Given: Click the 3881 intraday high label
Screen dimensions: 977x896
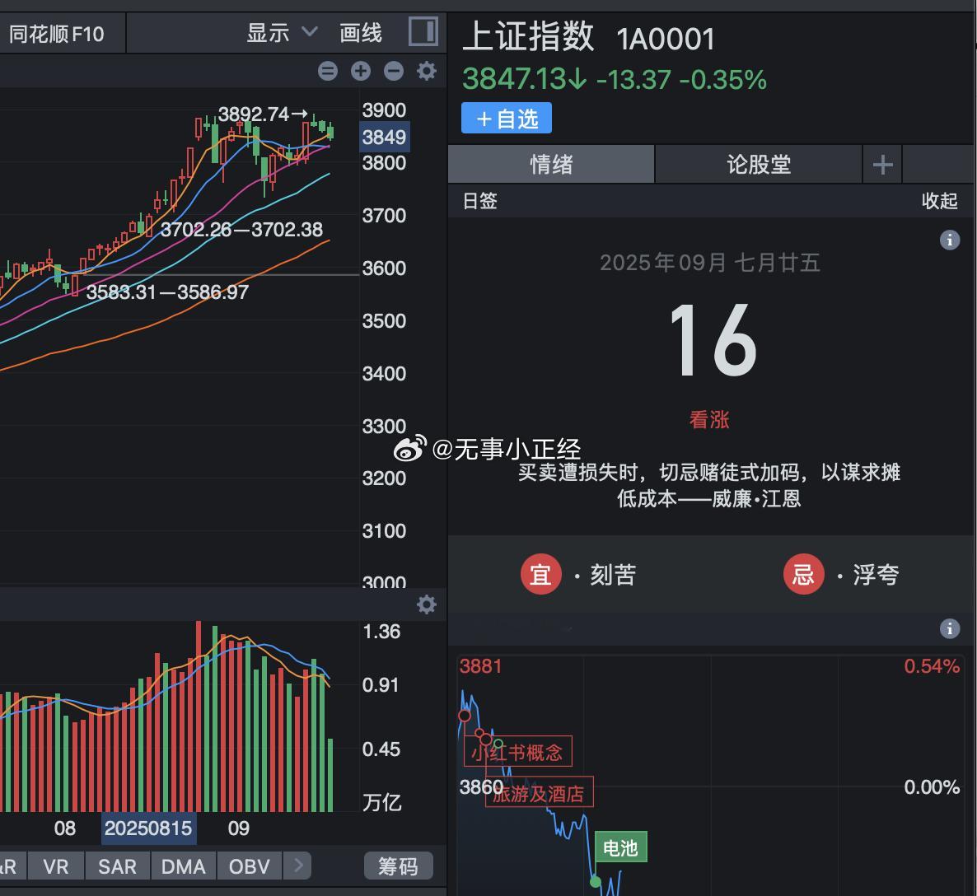Looking at the screenshot, I should click(x=480, y=666).
